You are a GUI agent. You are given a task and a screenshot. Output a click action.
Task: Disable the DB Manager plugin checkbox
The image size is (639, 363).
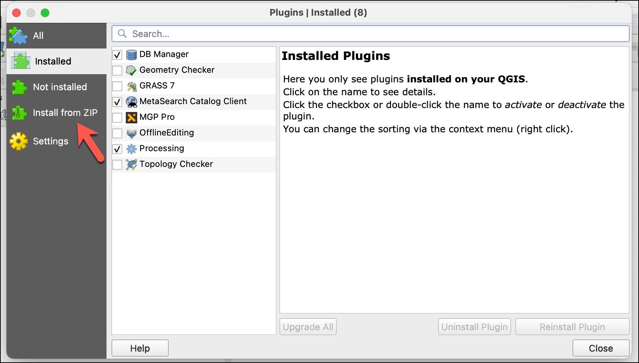click(117, 55)
